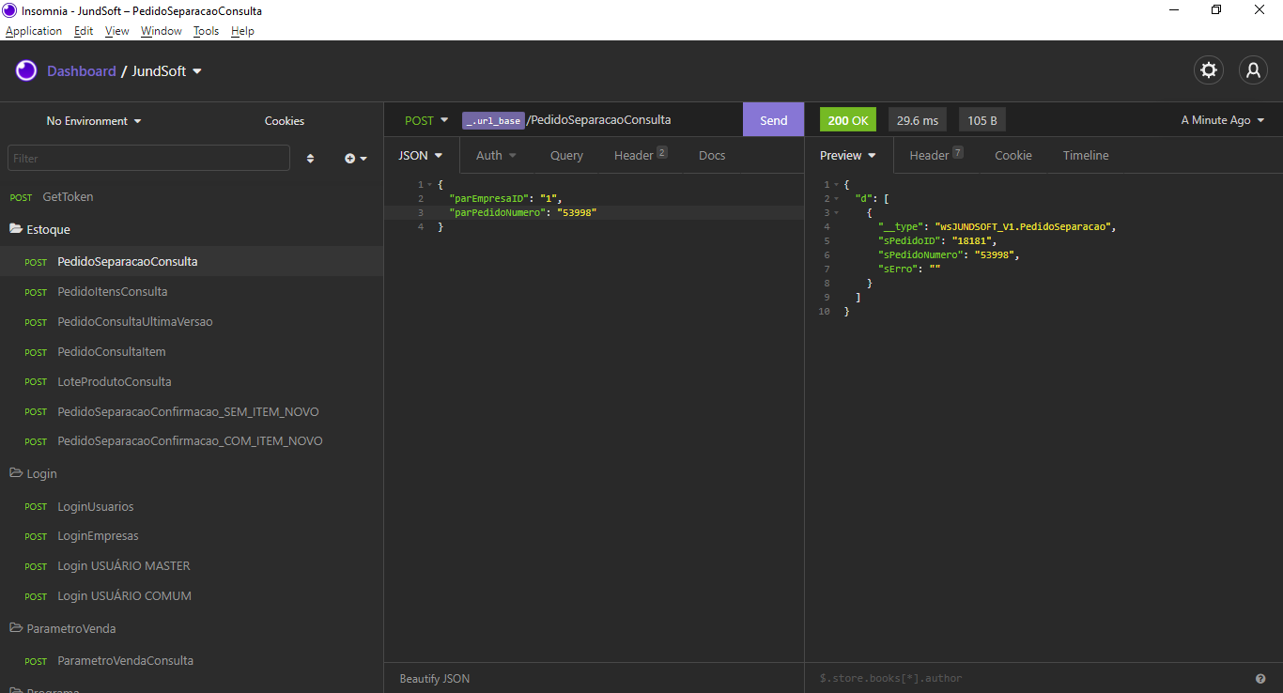This screenshot has height=693, width=1283.
Task: Select the LoginEmpresas request
Action: click(x=192, y=536)
